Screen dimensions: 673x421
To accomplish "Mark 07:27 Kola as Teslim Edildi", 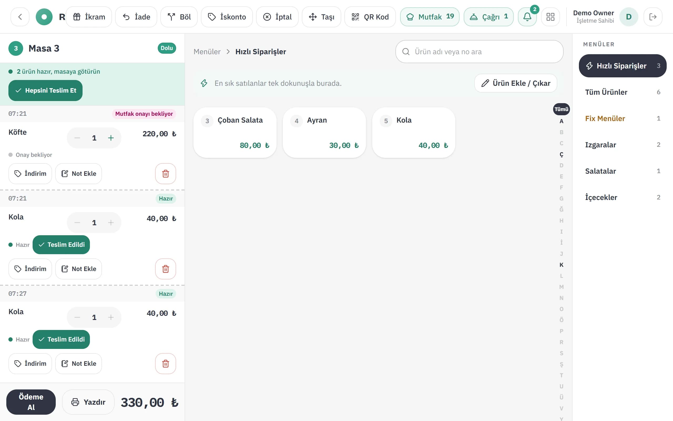I will (61, 339).
